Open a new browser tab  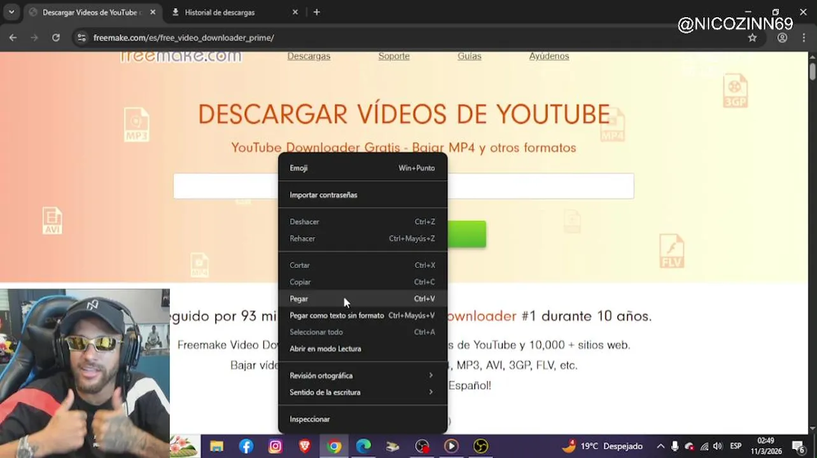(x=317, y=12)
